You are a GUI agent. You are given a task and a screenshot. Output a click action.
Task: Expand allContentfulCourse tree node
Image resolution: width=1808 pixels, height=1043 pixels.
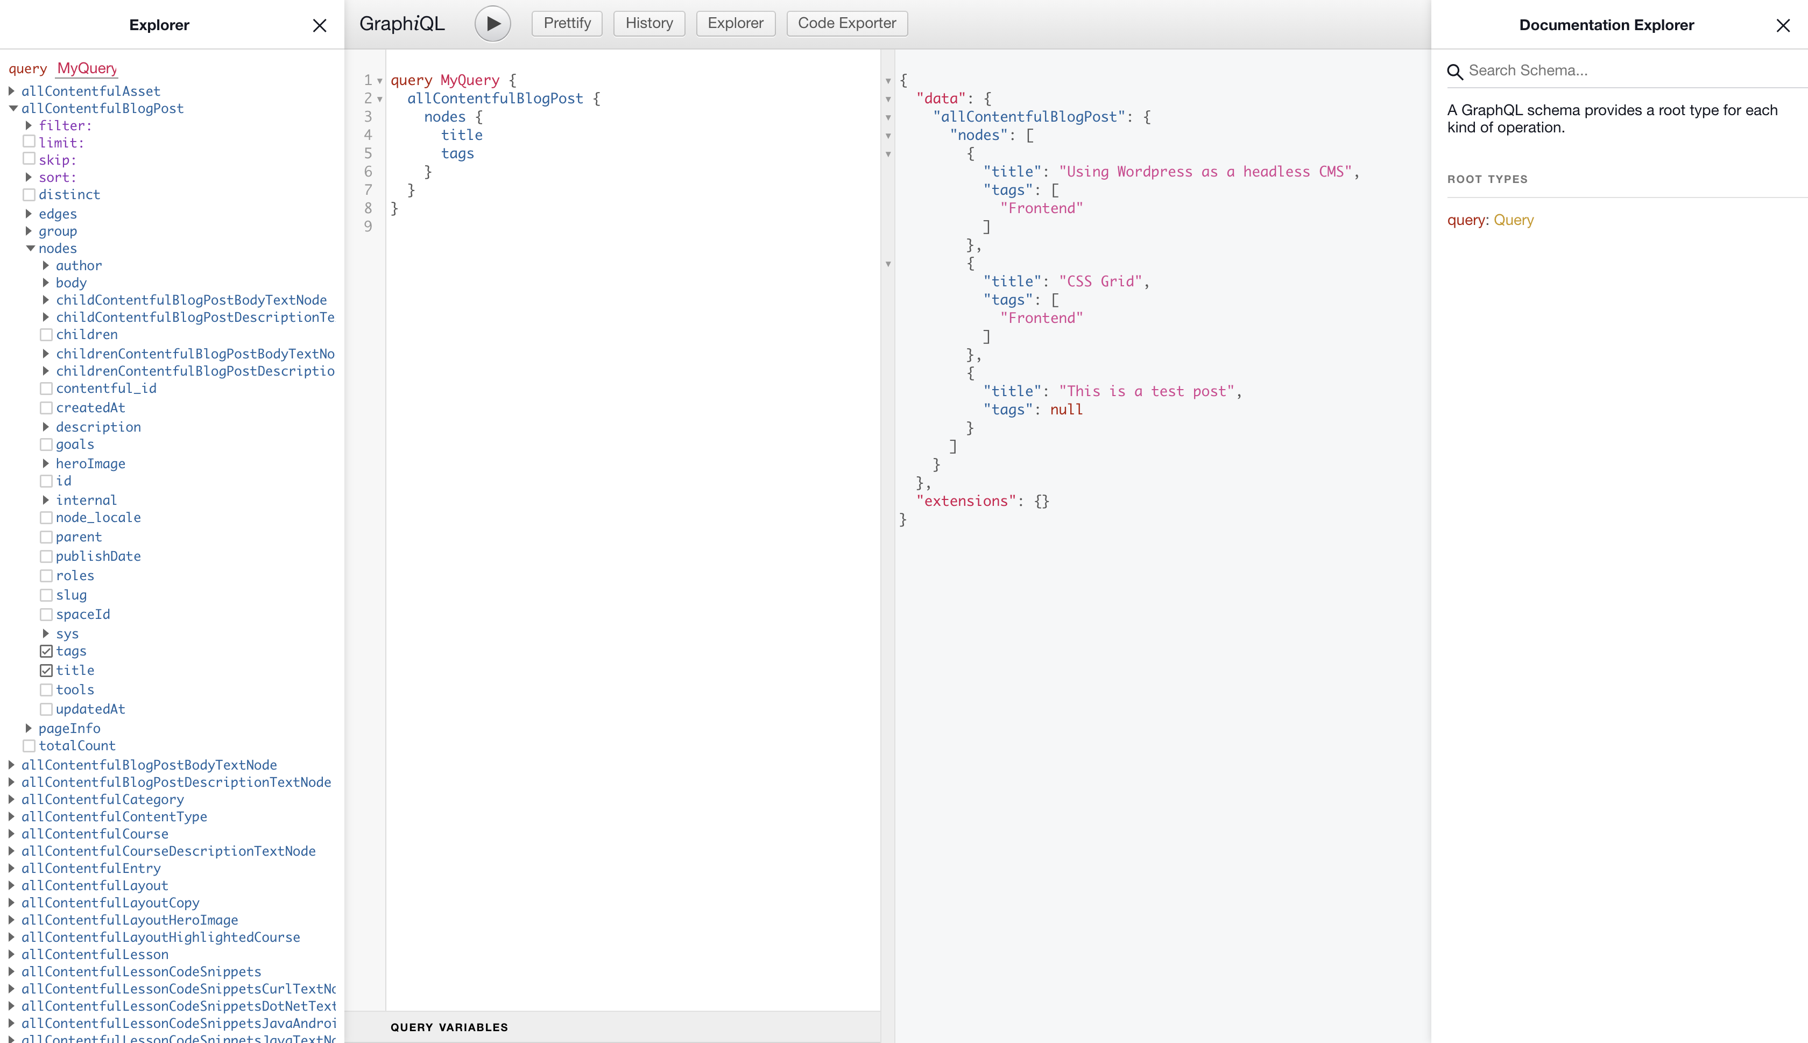point(12,834)
